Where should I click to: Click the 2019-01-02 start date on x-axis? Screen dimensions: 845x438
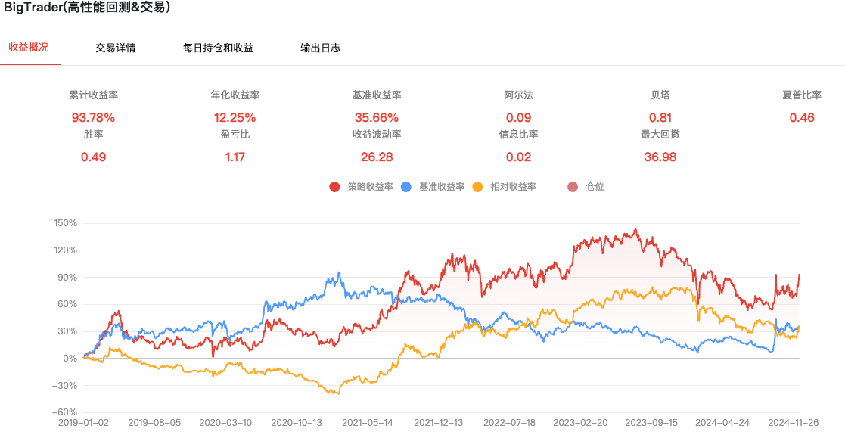pos(83,423)
